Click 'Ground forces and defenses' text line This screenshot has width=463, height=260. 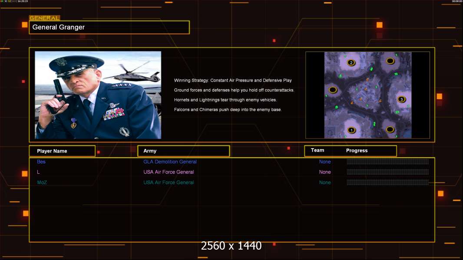[x=234, y=90]
